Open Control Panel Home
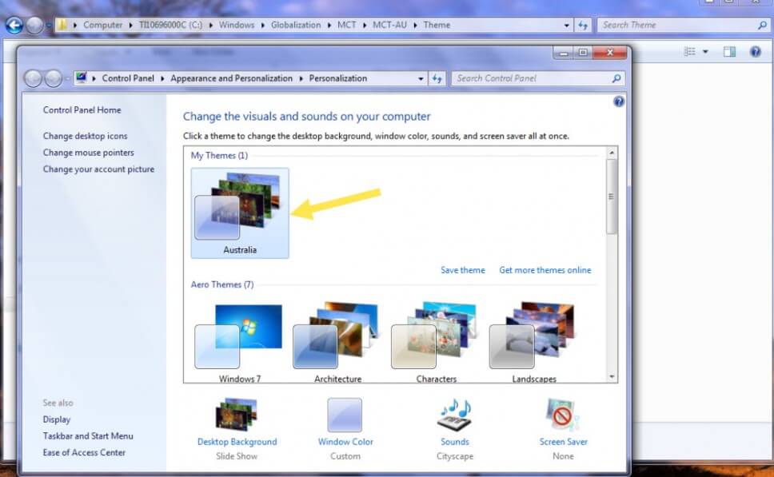Screen dimensions: 774x477 tap(82, 110)
